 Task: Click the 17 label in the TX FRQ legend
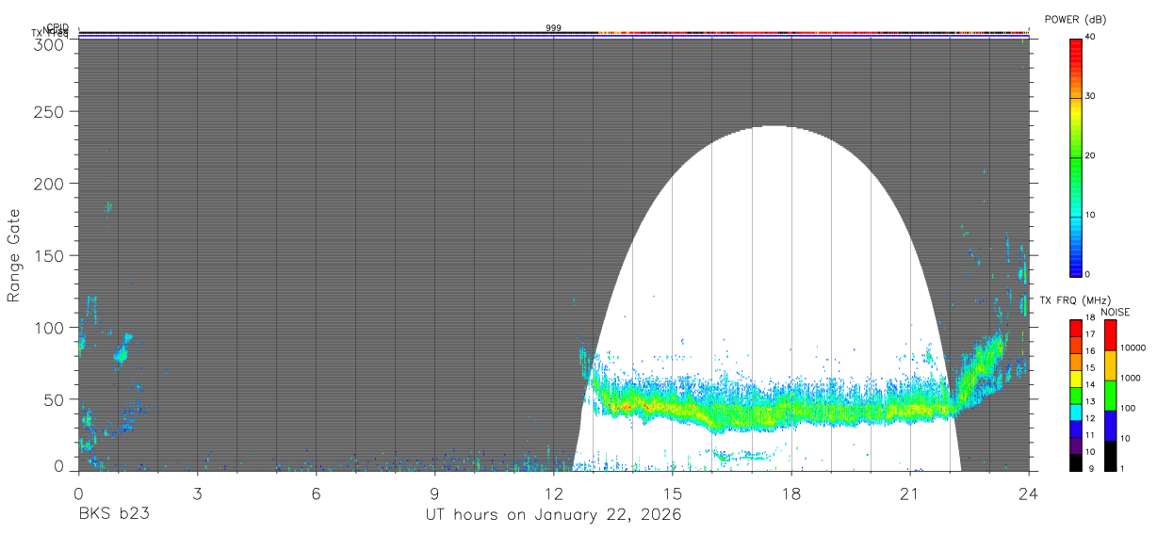point(1092,334)
